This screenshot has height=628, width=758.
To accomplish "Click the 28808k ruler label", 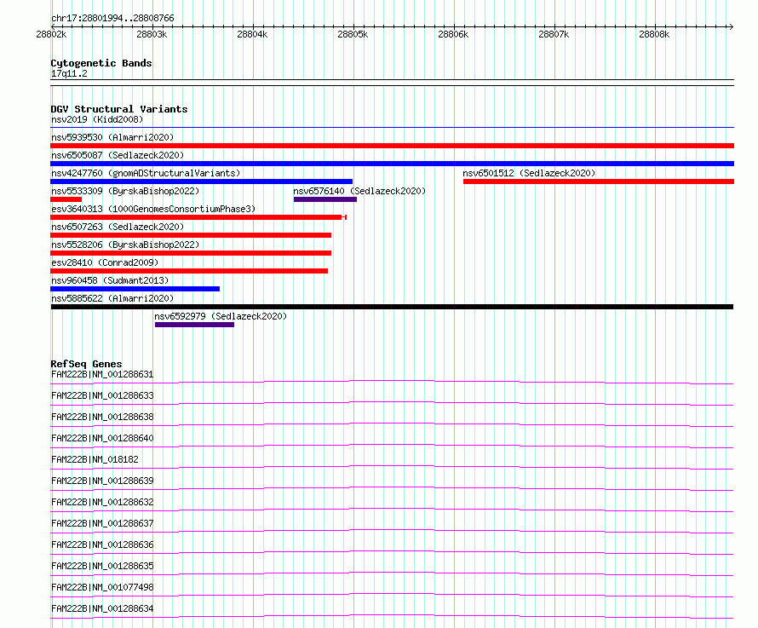I will coord(655,34).
